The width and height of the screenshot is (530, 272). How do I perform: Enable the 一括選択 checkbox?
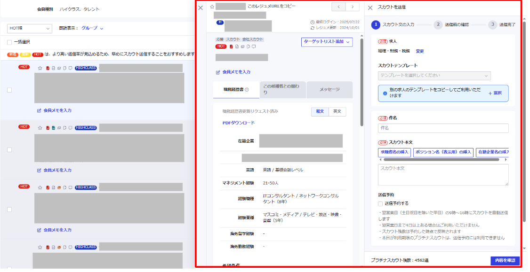pos(8,41)
